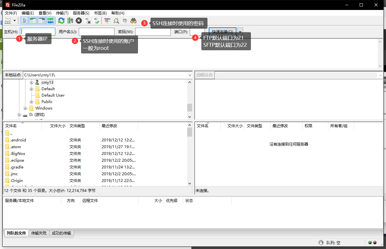Sort remote list by 权限 column
The width and height of the screenshot is (386, 249).
pos(315,126)
